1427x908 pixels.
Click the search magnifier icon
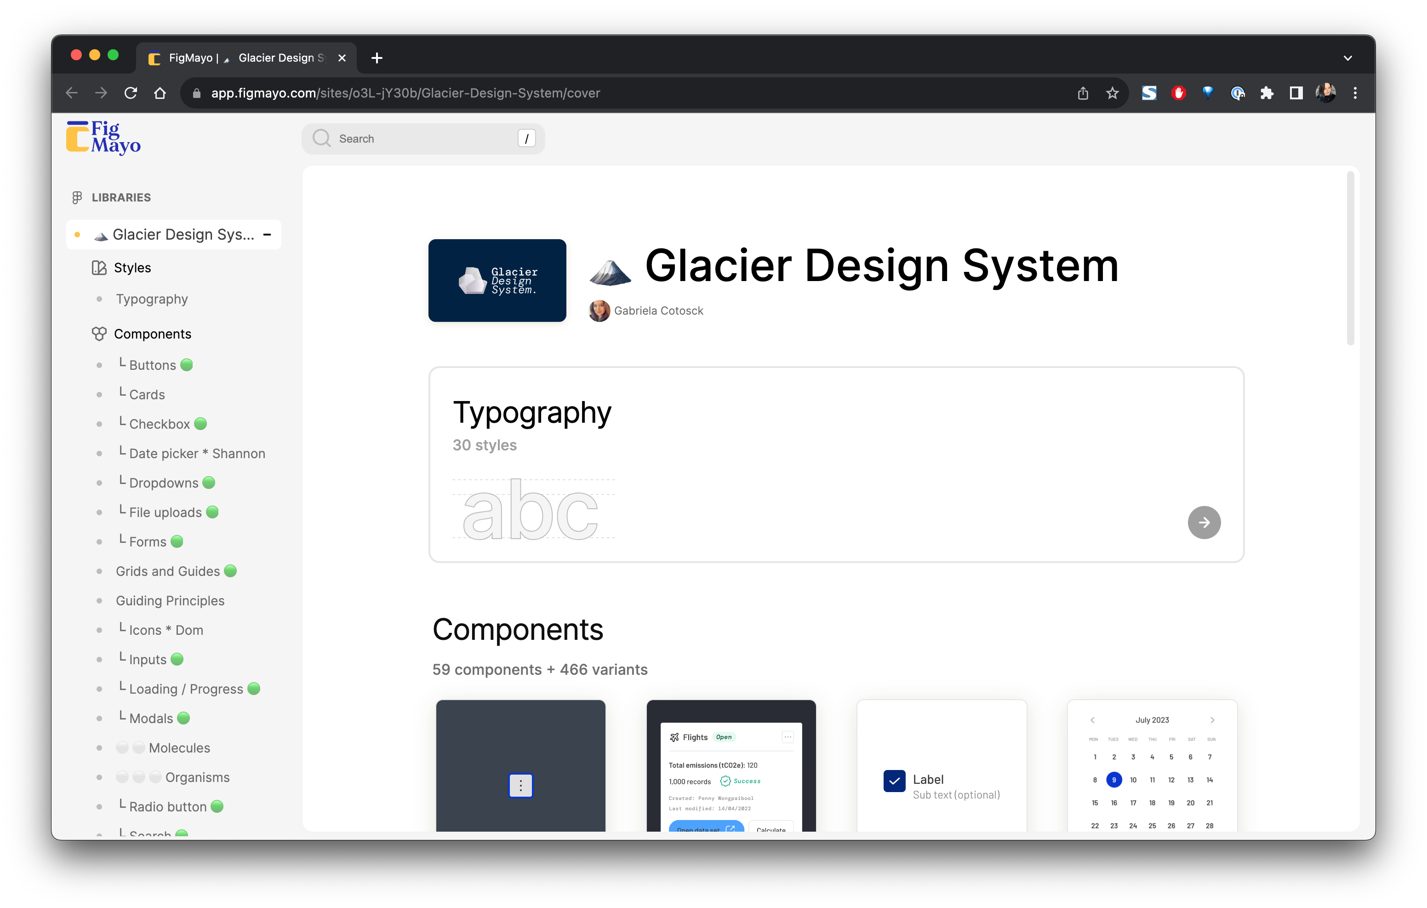point(321,138)
